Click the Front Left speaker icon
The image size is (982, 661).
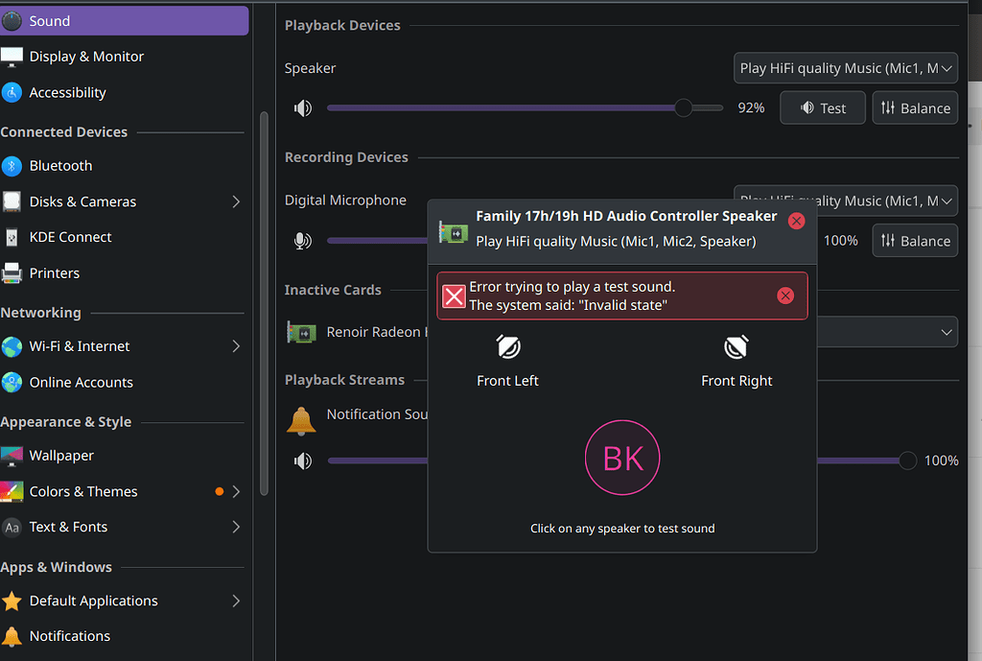(x=507, y=347)
